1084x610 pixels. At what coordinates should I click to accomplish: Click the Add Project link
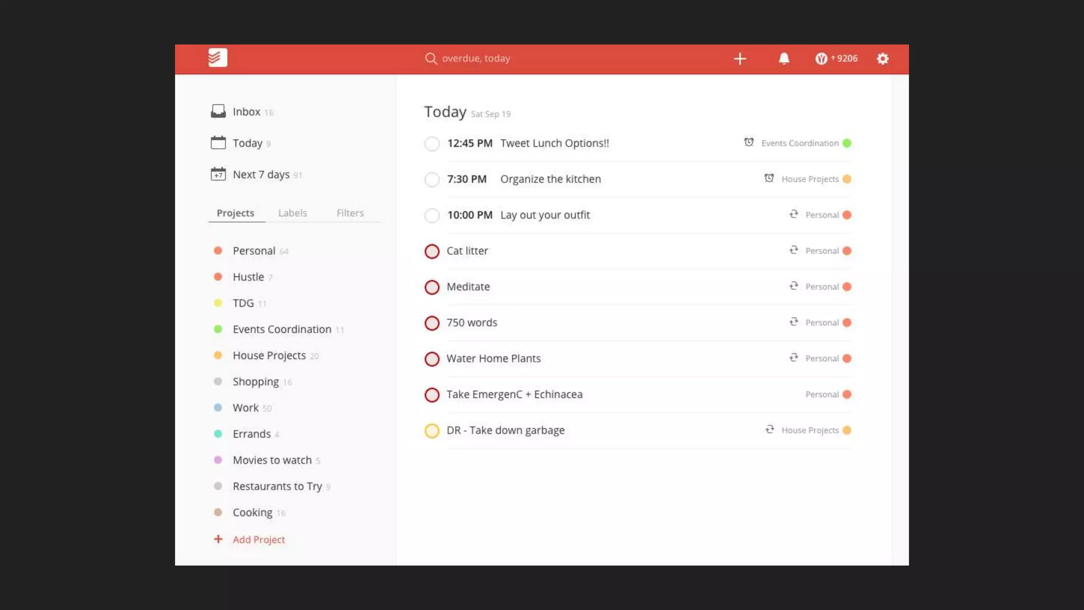pos(258,540)
